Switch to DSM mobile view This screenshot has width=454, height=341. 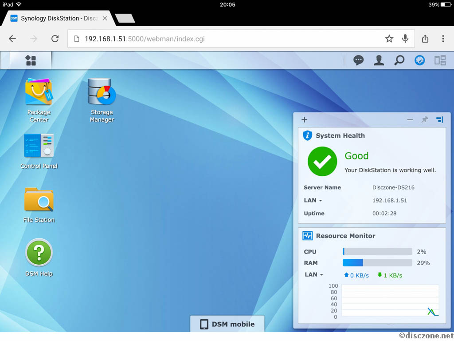tap(227, 324)
